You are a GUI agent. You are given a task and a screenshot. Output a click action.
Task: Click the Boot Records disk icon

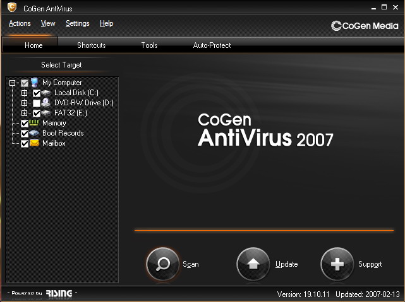[x=34, y=133]
